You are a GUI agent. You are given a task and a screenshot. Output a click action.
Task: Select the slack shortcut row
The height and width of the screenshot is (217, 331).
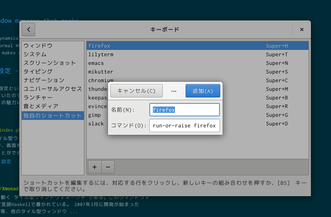click(197, 124)
